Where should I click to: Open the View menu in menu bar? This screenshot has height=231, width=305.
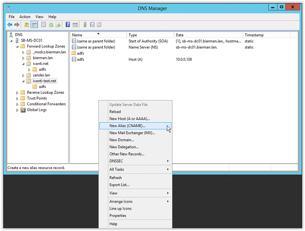pos(39,17)
